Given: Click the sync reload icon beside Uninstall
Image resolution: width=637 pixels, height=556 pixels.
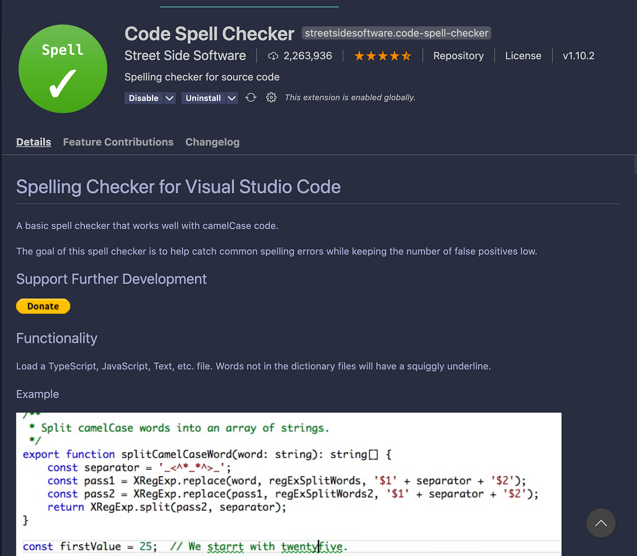Looking at the screenshot, I should point(251,97).
